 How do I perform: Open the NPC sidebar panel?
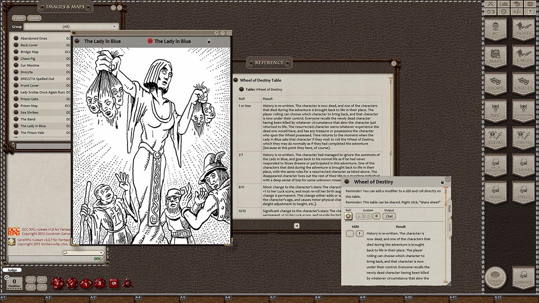point(495,111)
